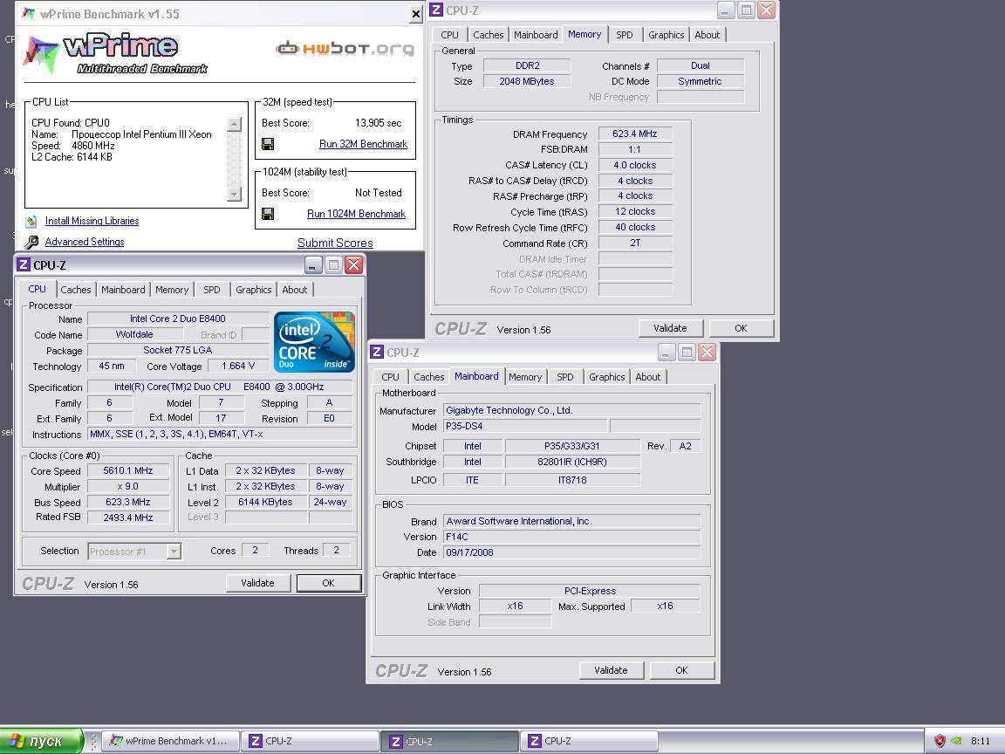Click Validate in CPU-Z CPU window
Viewport: 1005px width, 754px height.
(257, 583)
